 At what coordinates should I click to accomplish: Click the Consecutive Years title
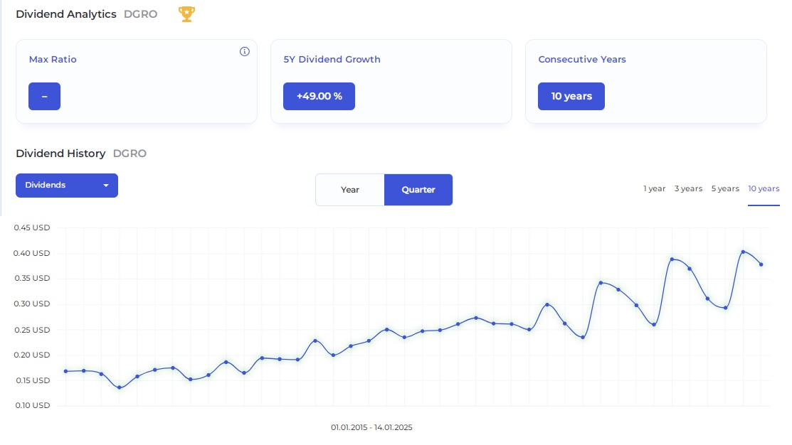coord(582,60)
